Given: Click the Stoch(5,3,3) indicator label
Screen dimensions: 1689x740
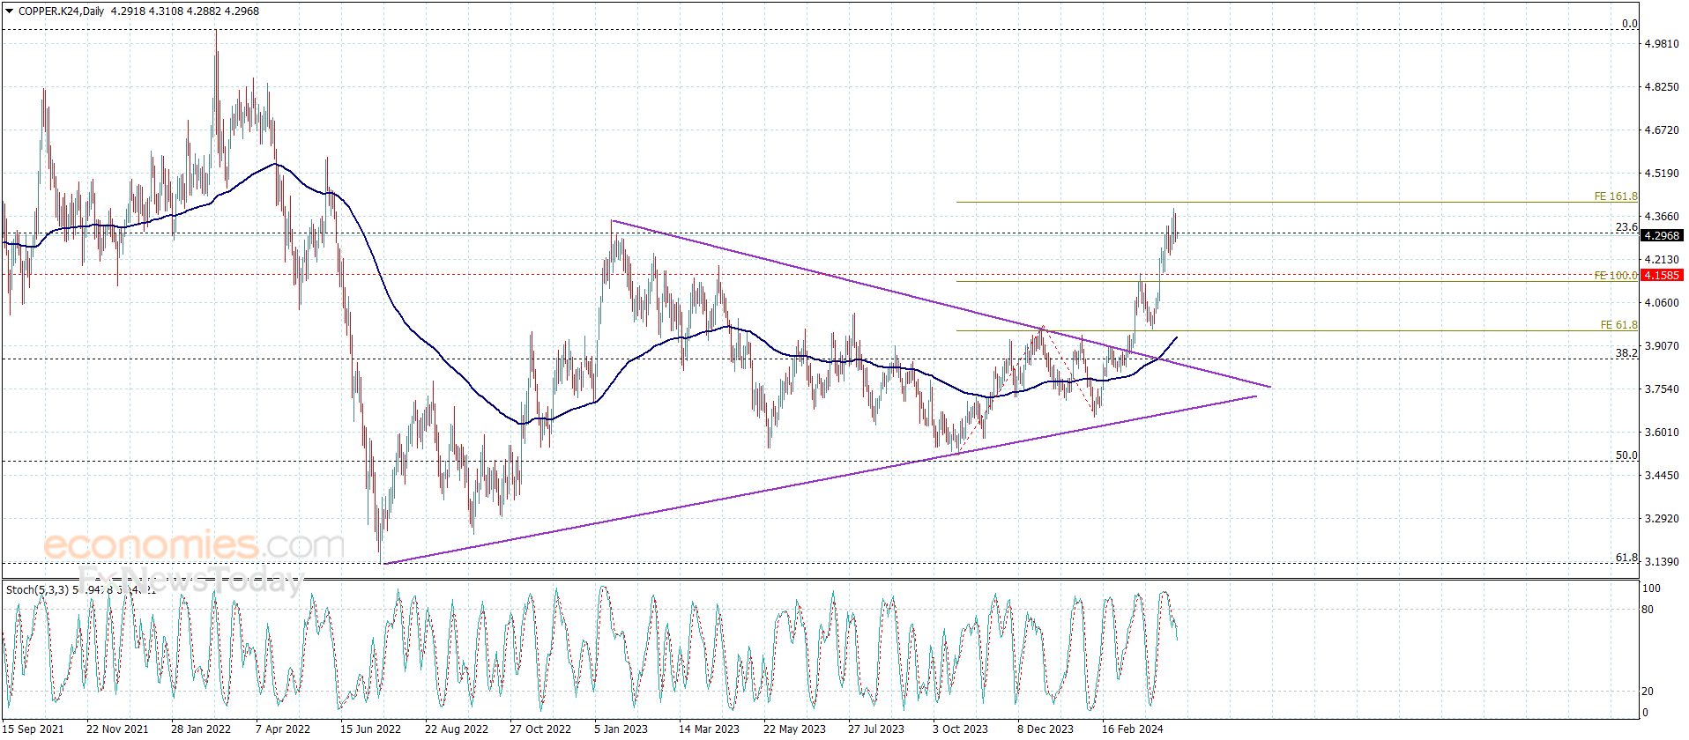Looking at the screenshot, I should point(37,589).
